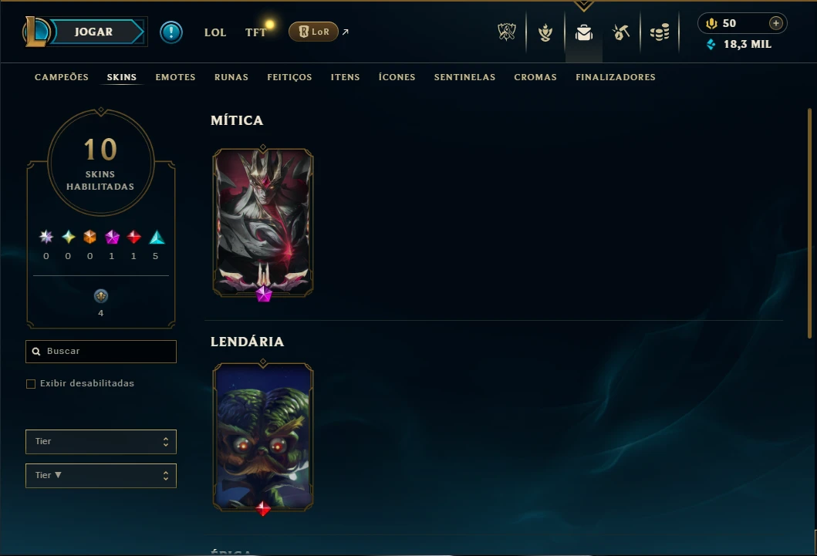Click the blue exclamation notification icon
Screen dimensions: 817x556
coord(171,32)
